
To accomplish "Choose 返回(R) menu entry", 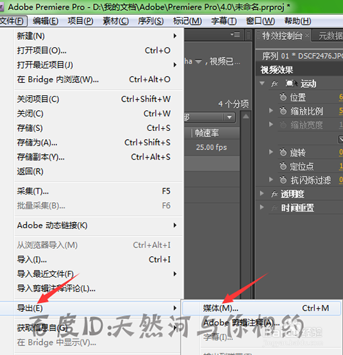I will click(98, 171).
